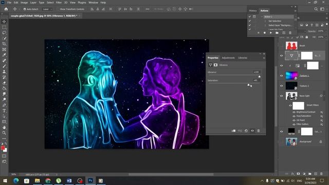Play the selected action in Actions panel
Image resolution: width=329 pixels, height=185 pixels.
pos(271,33)
